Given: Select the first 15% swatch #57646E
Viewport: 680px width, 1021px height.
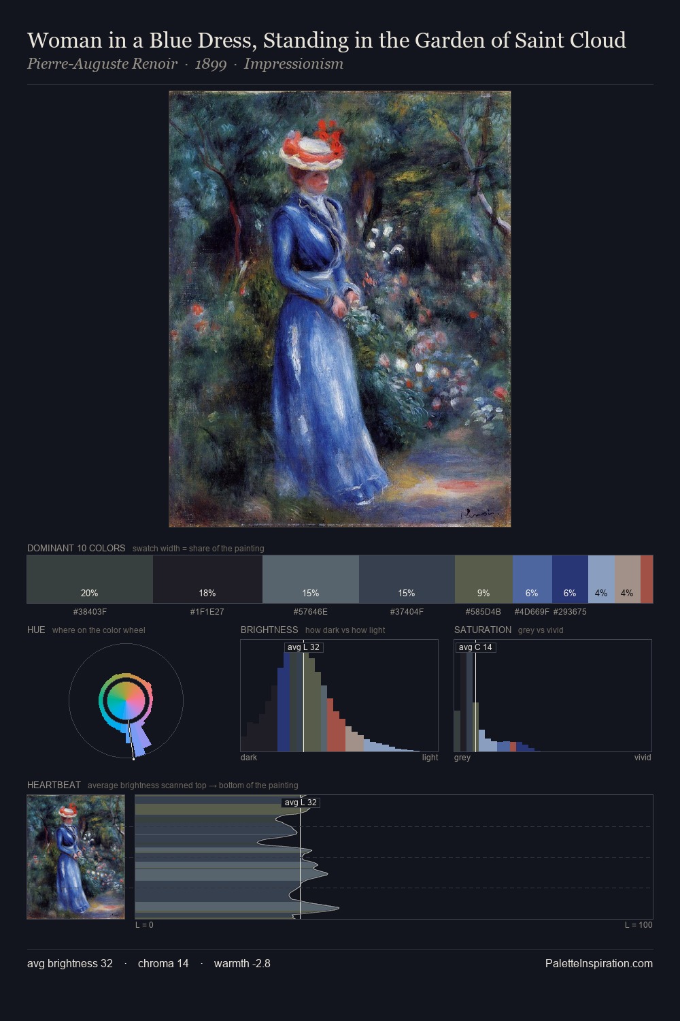Looking at the screenshot, I should (x=311, y=579).
